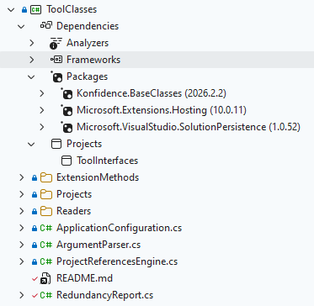This screenshot has height=306, width=314.
Task: Click the Frameworks icon
Action: coord(56,60)
